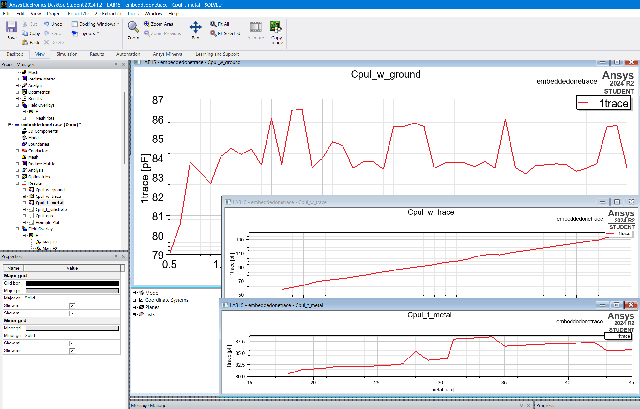Click the black Grid border color swatch

72,283
